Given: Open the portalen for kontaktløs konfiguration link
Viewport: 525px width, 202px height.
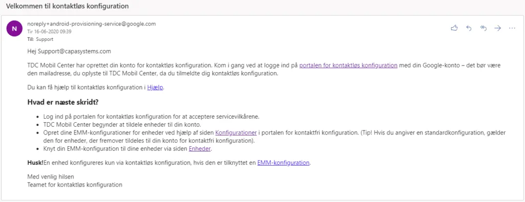Looking at the screenshot, I should 348,65.
